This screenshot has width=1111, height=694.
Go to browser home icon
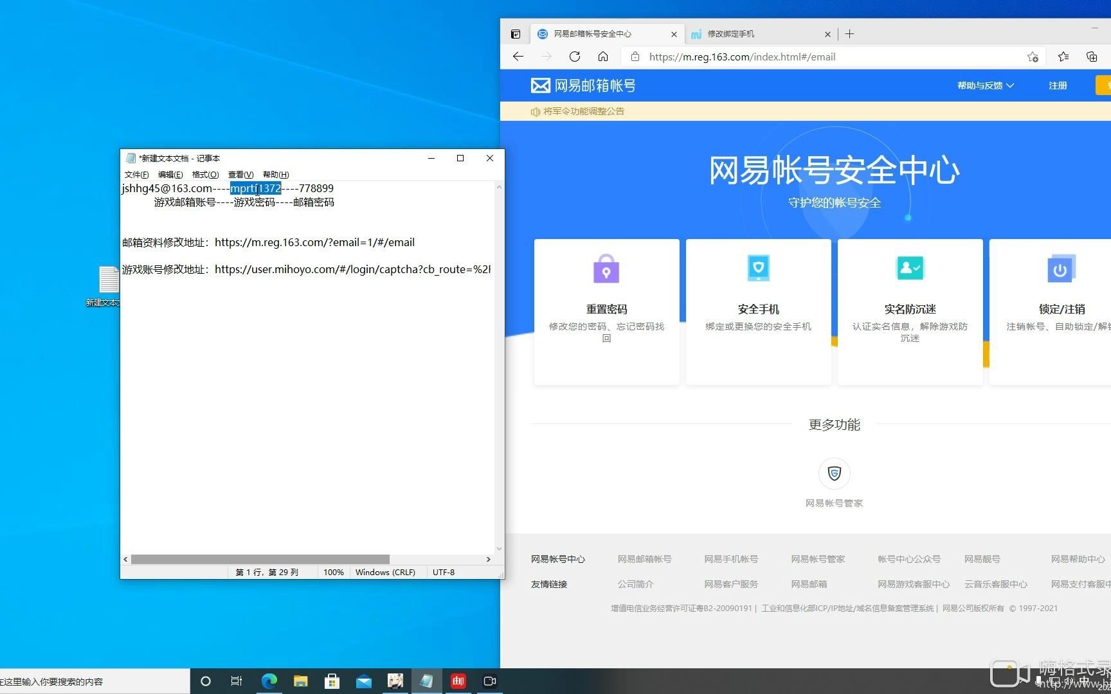point(603,57)
